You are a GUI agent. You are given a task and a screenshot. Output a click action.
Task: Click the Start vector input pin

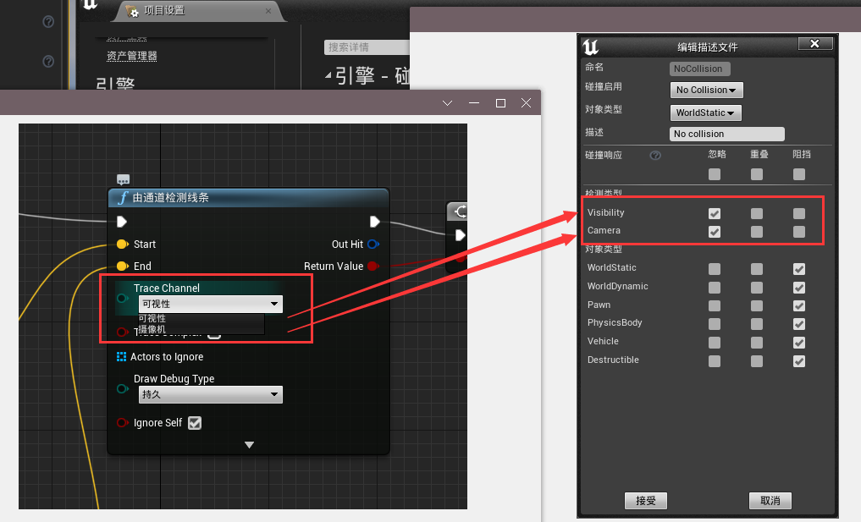coord(122,245)
